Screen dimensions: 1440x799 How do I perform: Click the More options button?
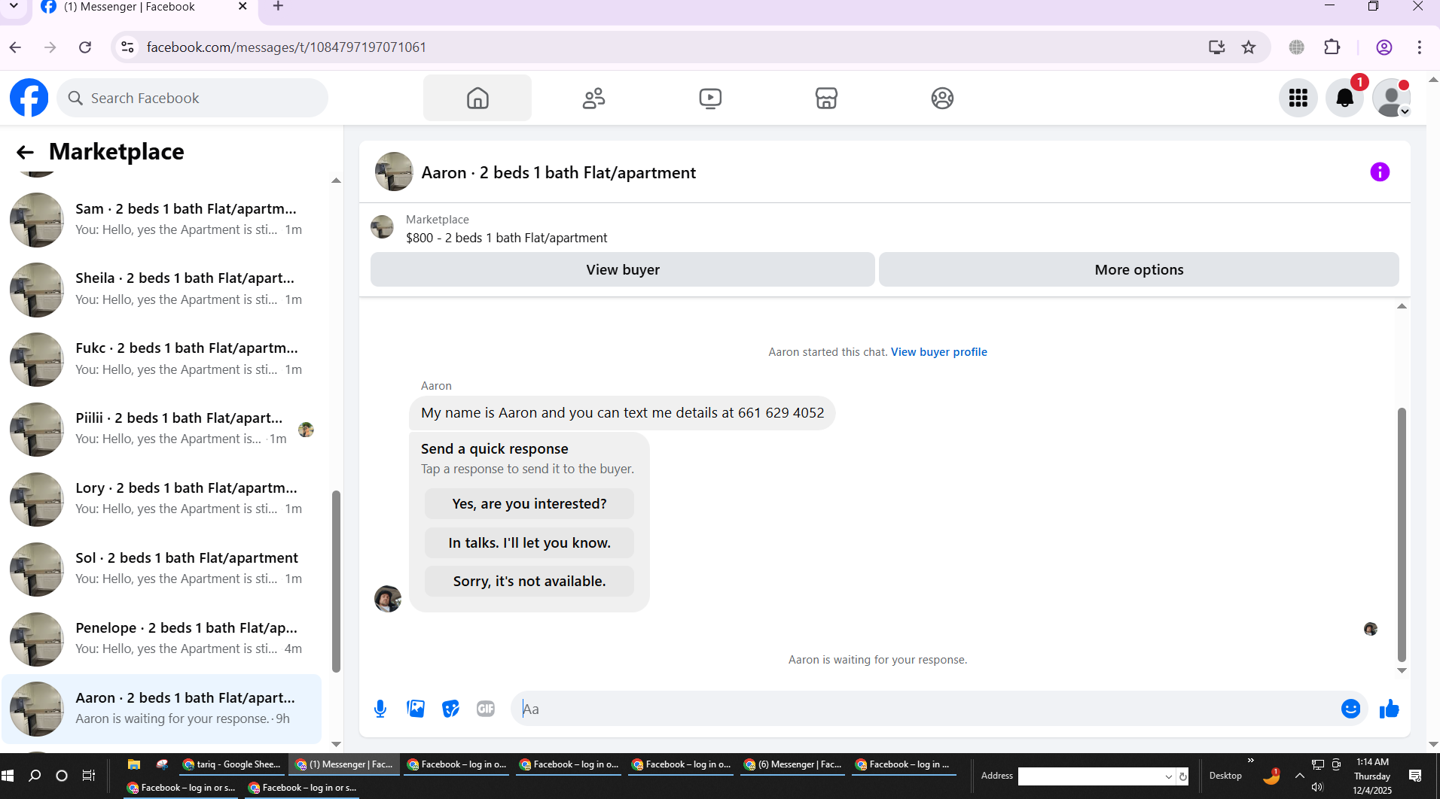coord(1139,269)
